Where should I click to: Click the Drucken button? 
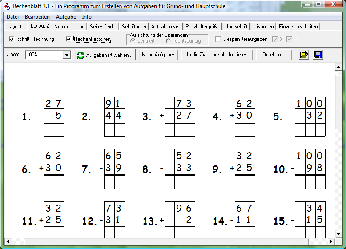coord(274,55)
